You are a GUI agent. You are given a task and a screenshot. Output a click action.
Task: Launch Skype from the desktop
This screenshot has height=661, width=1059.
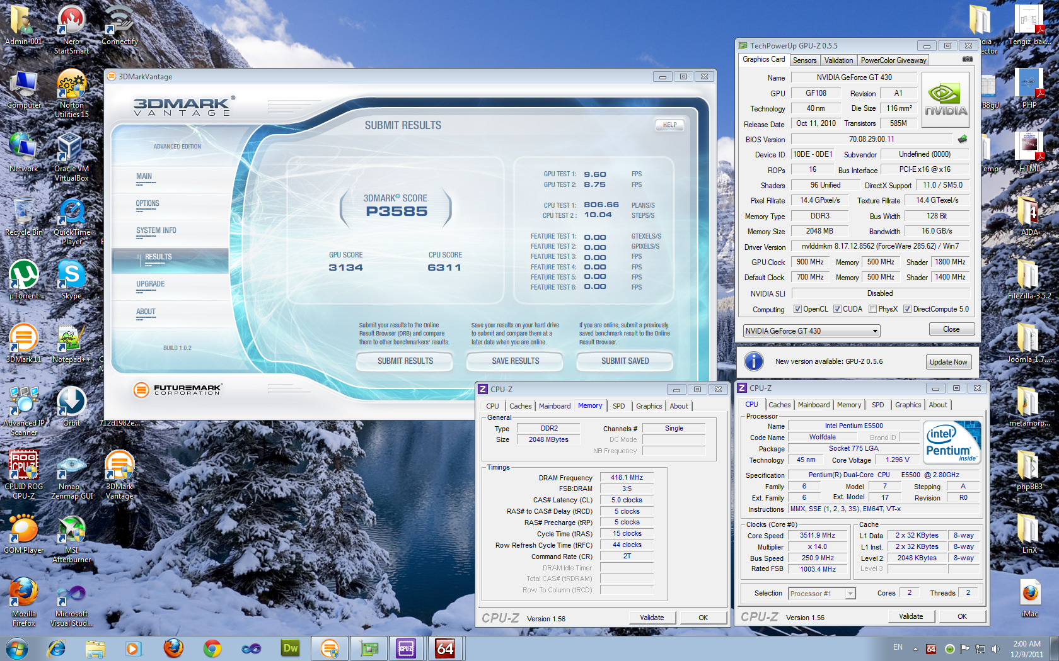pos(71,280)
